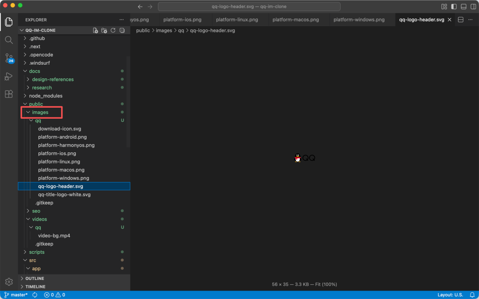479x299 pixels.
Task: Open the Extensions view
Action: (9, 94)
